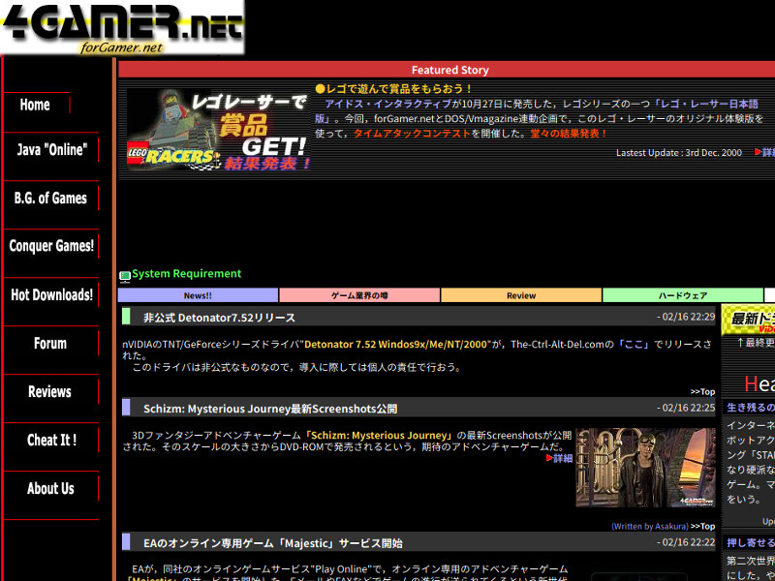Open About Us page

[50, 489]
